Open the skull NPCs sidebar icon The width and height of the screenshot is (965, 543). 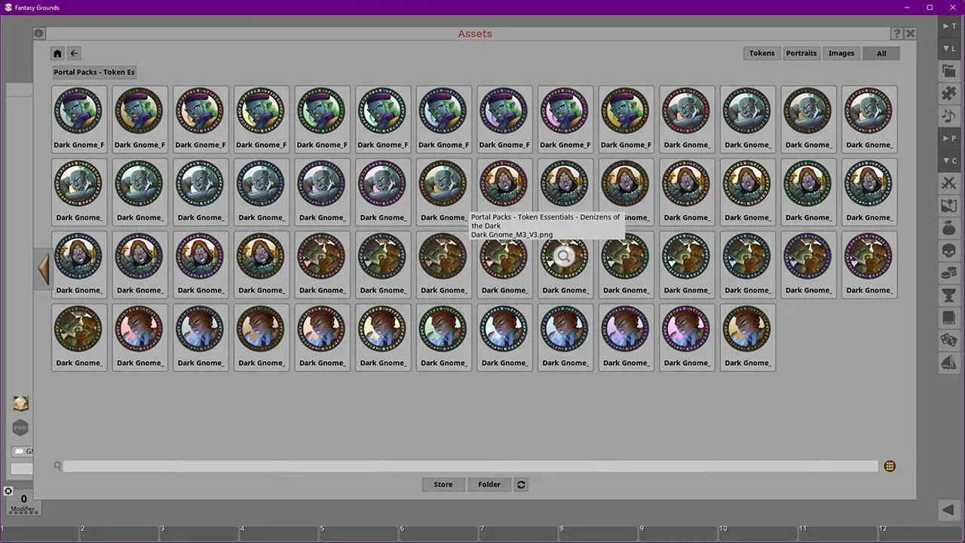click(x=948, y=250)
